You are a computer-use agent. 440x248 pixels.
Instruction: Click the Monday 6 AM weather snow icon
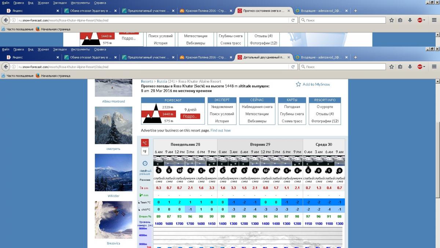[x=158, y=161]
